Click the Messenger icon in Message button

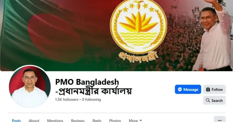180,90
